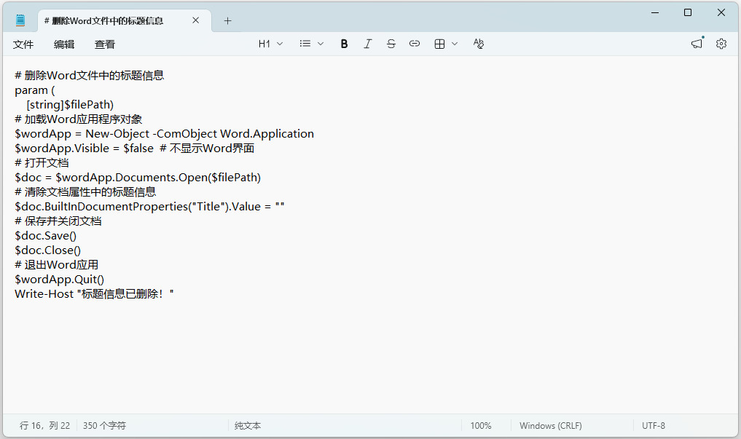Open the H1 heading dropdown
The width and height of the screenshot is (741, 439).
coord(270,44)
